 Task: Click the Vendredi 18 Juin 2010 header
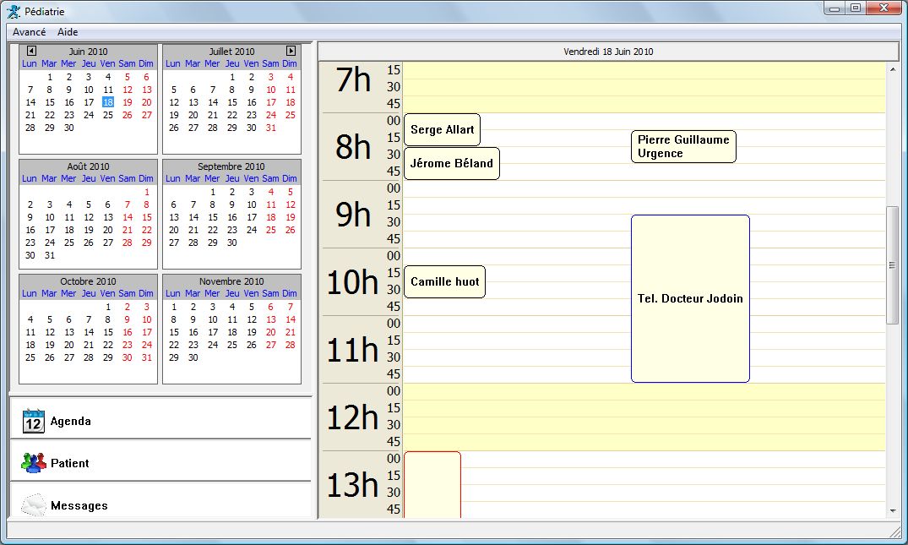(x=608, y=52)
